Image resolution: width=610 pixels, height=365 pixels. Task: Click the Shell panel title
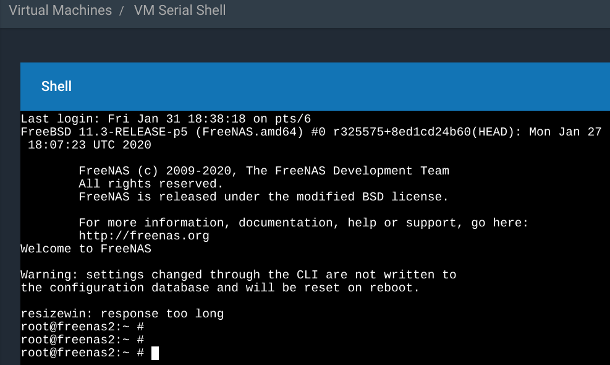coord(56,86)
